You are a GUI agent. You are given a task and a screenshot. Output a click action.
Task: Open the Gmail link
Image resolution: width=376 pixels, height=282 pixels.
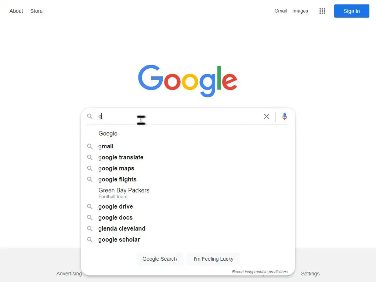(x=281, y=11)
